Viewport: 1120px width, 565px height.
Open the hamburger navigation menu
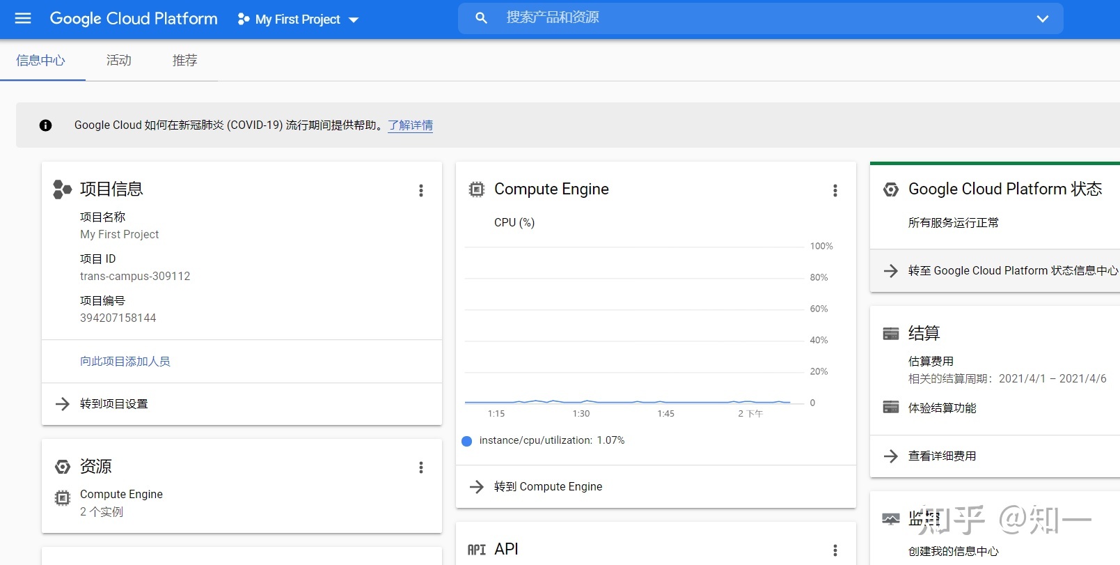point(23,19)
